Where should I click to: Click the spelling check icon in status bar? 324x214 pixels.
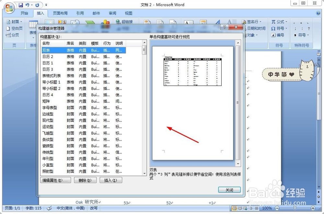(x=49, y=208)
